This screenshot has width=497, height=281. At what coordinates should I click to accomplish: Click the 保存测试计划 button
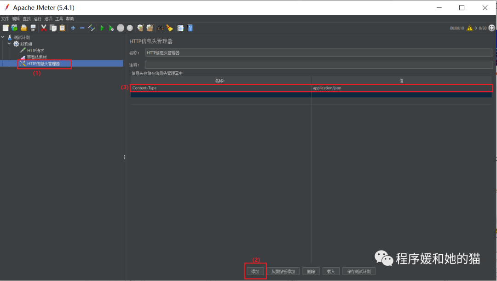click(359, 271)
